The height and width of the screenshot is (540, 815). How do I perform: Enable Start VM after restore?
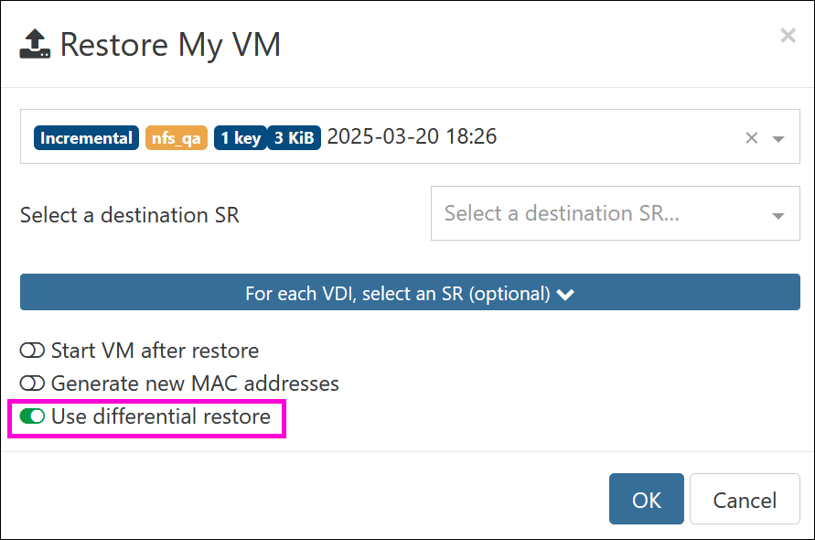(32, 351)
